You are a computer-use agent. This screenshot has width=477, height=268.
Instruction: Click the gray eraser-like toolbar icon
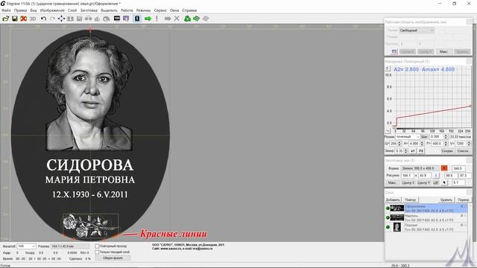tap(206, 19)
